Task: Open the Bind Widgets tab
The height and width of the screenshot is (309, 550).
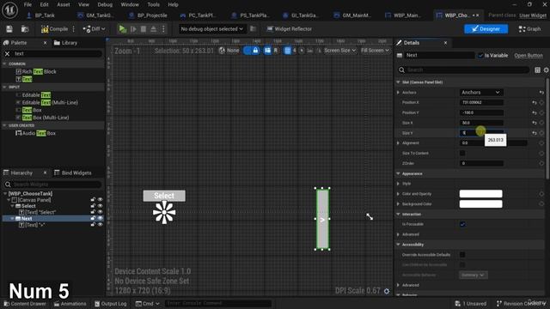Action: [72, 173]
